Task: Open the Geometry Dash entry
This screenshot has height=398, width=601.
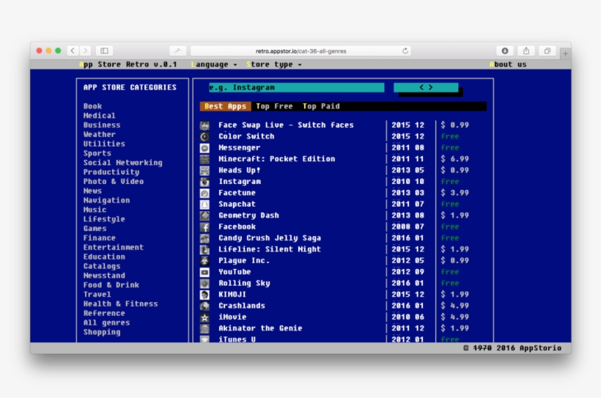Action: [x=248, y=215]
